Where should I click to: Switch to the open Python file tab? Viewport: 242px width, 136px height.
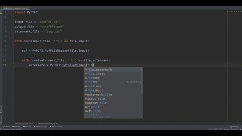[x=17, y=8]
